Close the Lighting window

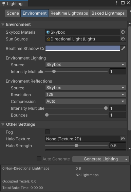pos(128,3)
